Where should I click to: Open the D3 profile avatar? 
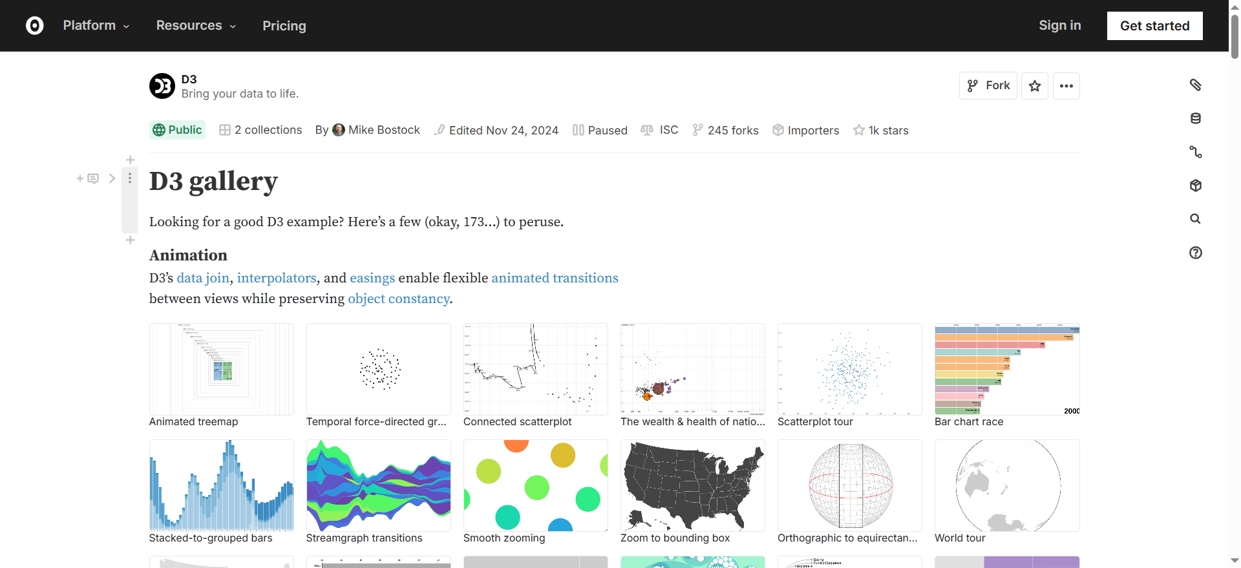(x=162, y=86)
